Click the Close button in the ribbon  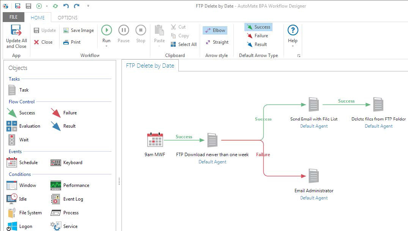(x=43, y=42)
